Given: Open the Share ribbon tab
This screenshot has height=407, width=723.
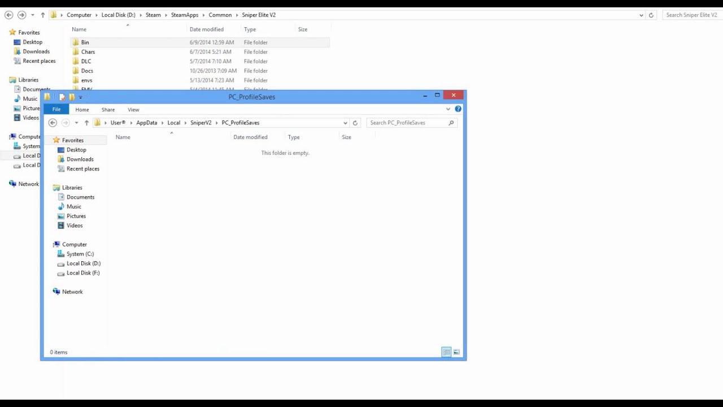Looking at the screenshot, I should click(x=108, y=110).
